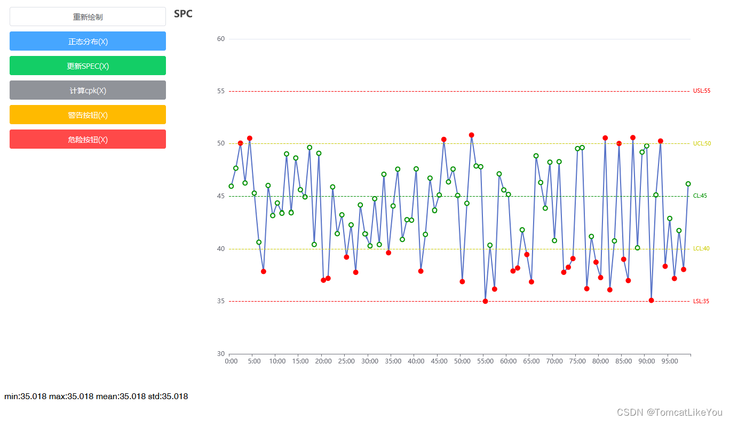Click the green 更新SPEC(X) button
Viewport: 730px width, 421px height.
[x=88, y=66]
